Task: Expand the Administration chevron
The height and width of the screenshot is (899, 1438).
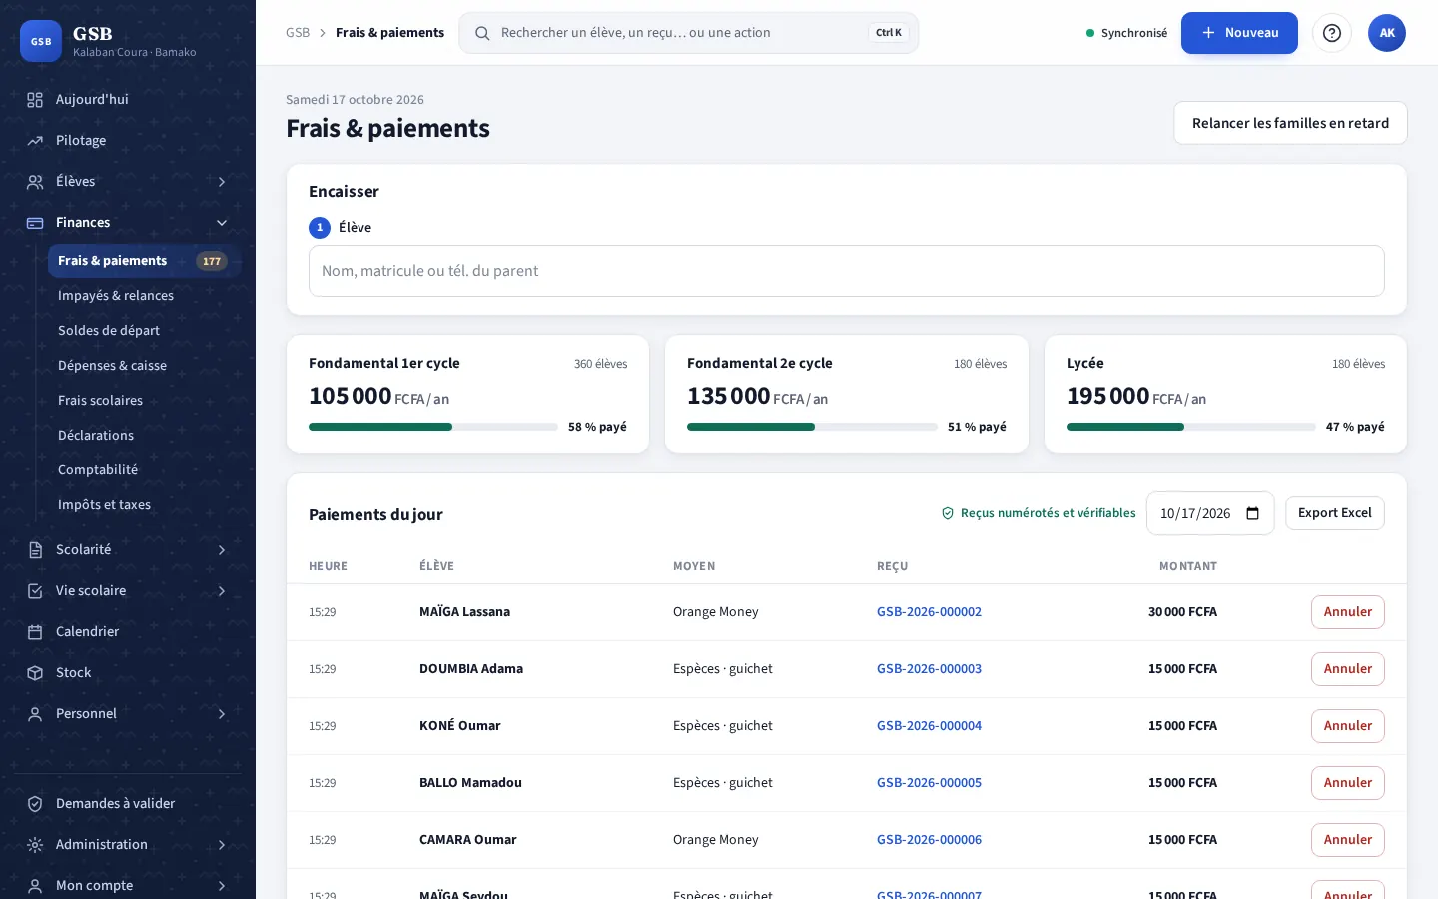Action: [222, 845]
